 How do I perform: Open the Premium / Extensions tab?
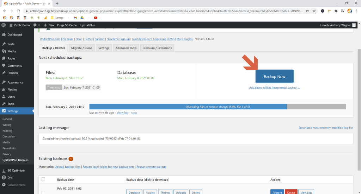(x=157, y=48)
